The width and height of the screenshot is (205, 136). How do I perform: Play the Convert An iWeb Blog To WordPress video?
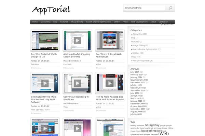pyautogui.click(x=78, y=83)
